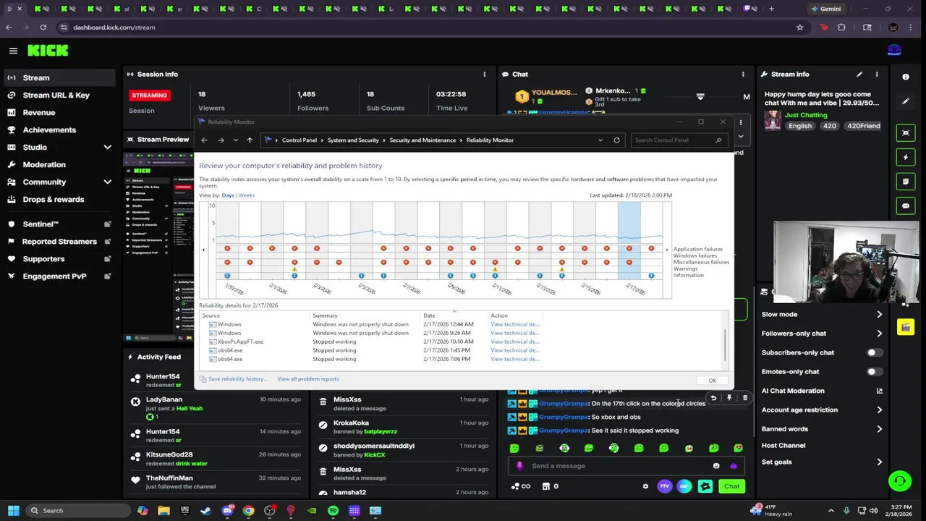Click the Just Chatting category link
This screenshot has height=521, width=926.
click(x=806, y=115)
